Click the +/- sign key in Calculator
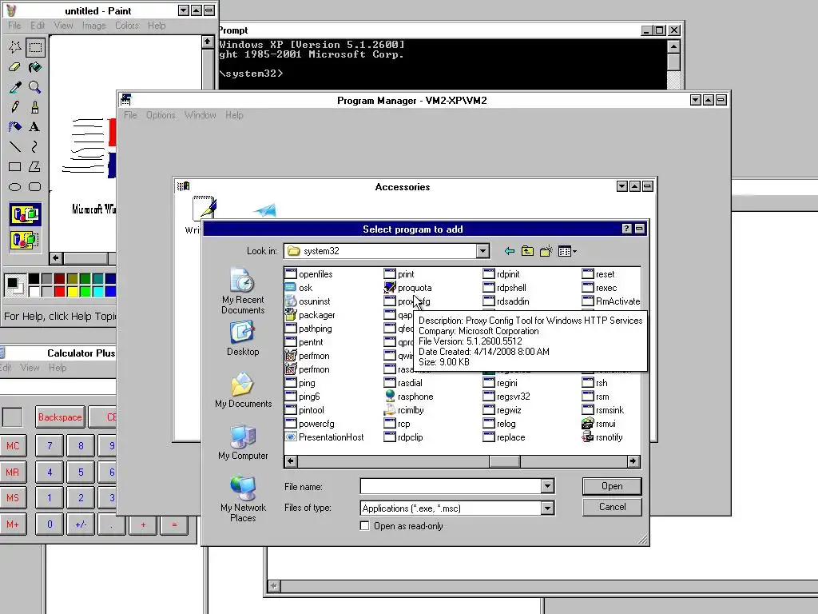The height and width of the screenshot is (614, 818). tap(81, 524)
